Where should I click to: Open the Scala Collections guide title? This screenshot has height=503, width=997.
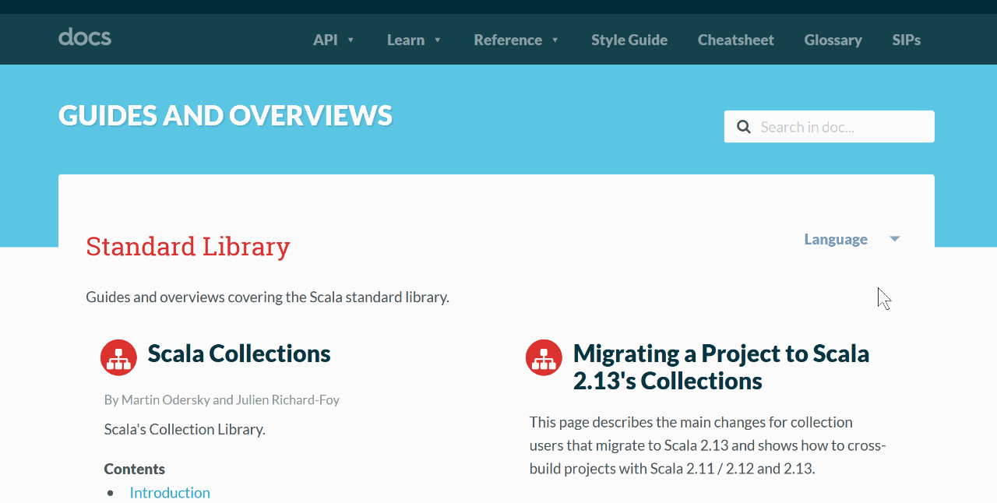click(239, 354)
